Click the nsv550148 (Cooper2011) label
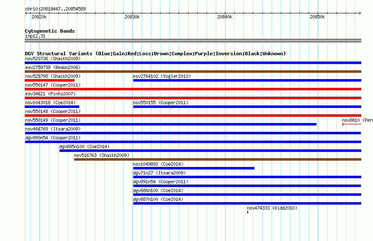This screenshot has width=373, height=241. coord(53,111)
